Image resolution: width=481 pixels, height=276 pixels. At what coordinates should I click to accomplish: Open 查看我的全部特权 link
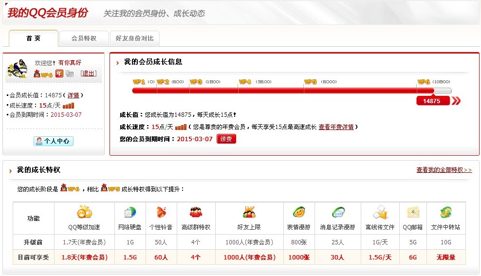tap(444, 170)
